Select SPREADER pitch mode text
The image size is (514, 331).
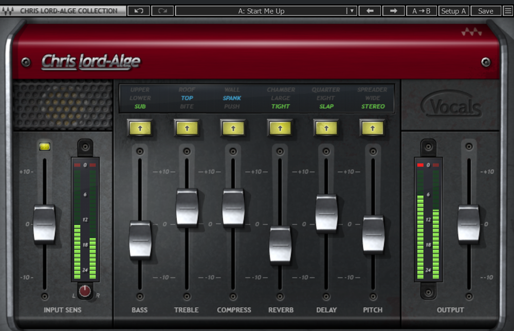tap(372, 89)
